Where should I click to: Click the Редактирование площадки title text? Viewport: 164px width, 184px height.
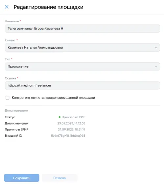[x=49, y=7]
